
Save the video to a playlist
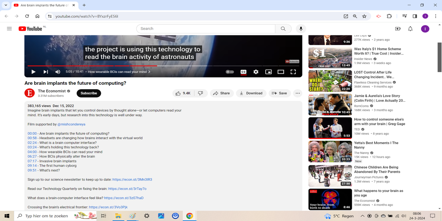pyautogui.click(x=279, y=93)
